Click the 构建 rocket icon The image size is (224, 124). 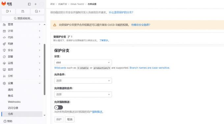(4, 44)
